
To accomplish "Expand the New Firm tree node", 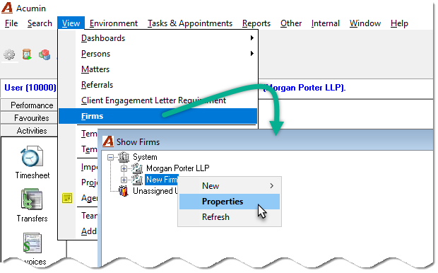I will (x=124, y=180).
